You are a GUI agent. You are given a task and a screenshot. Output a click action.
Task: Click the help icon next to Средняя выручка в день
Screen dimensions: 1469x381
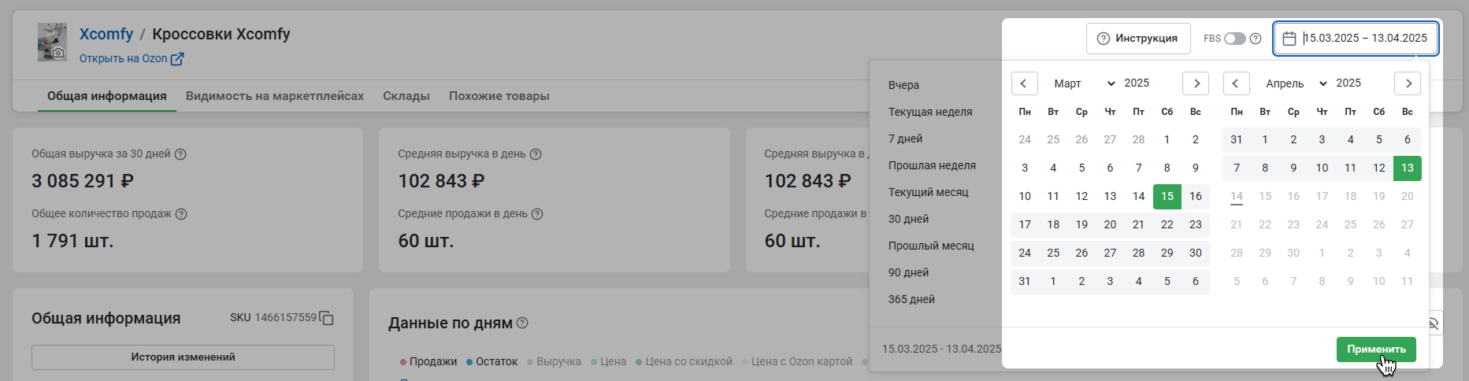click(x=536, y=154)
